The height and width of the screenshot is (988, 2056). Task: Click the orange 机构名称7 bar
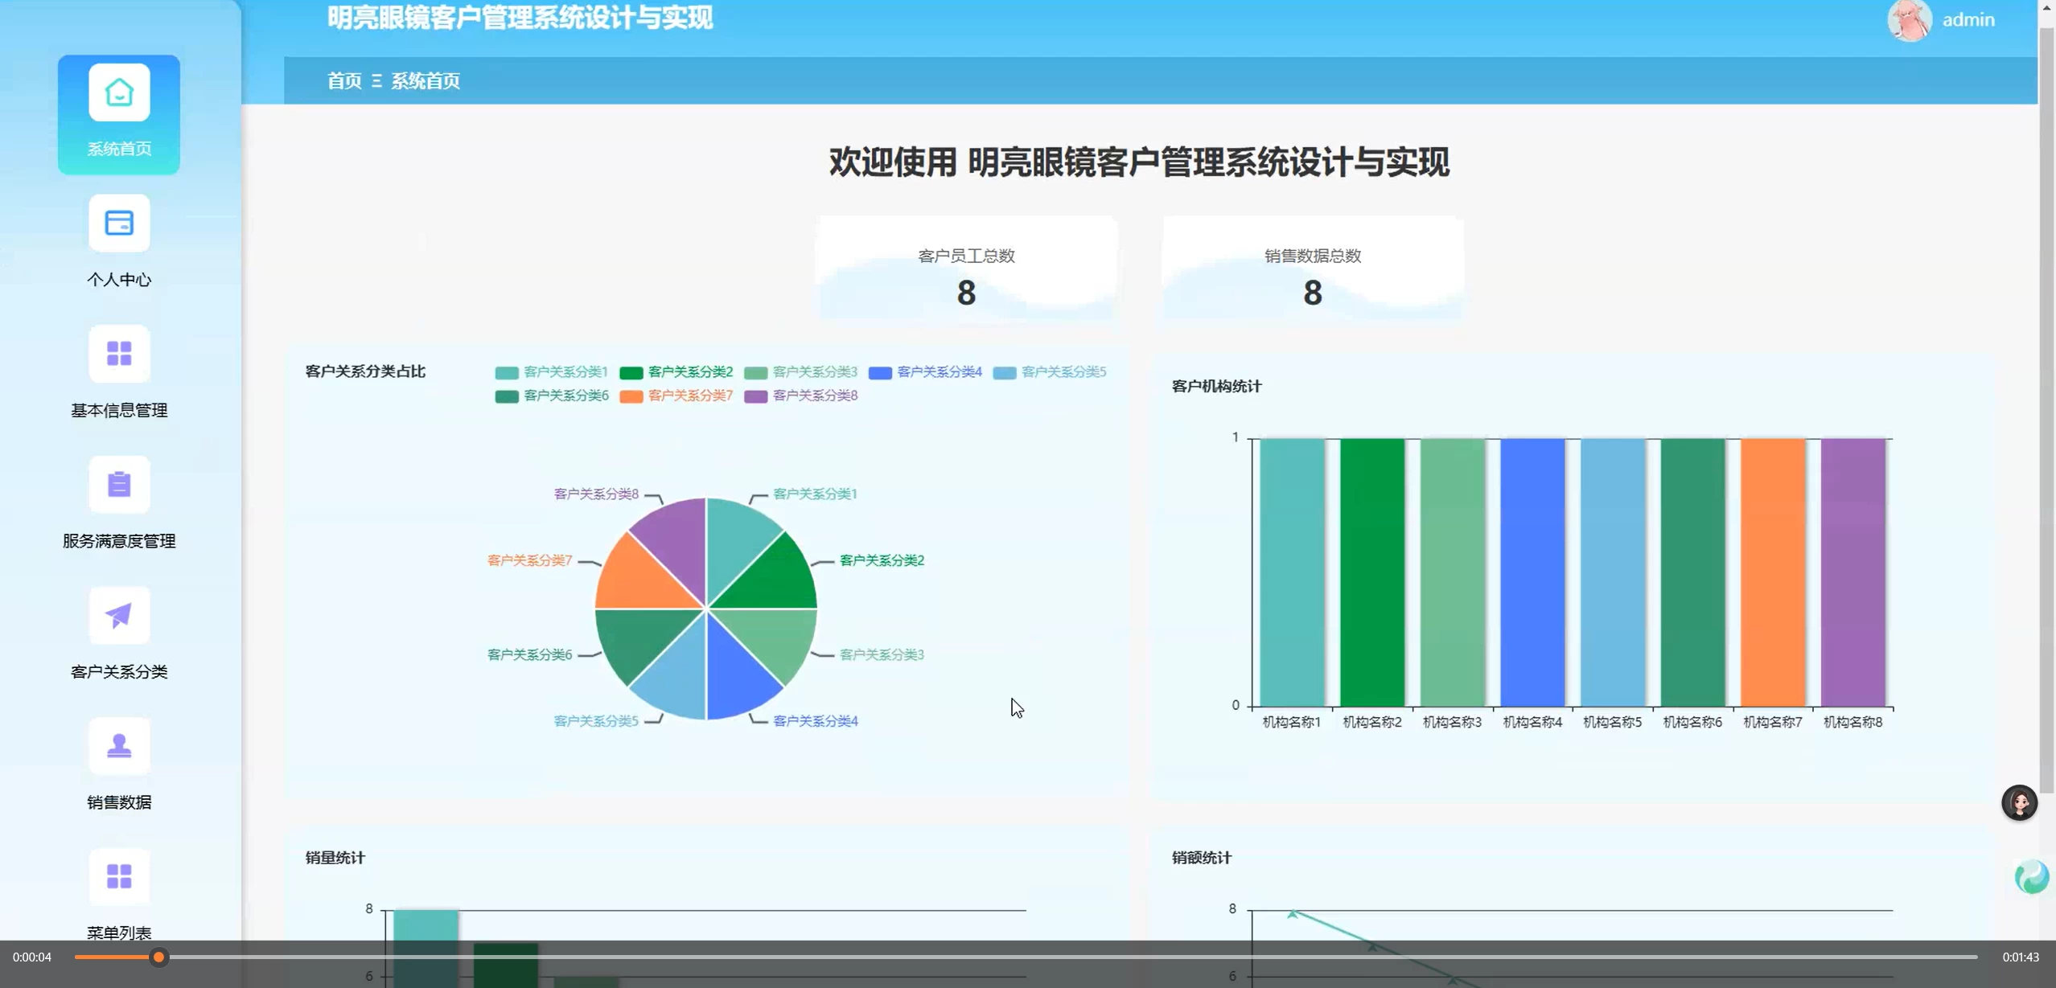pyautogui.click(x=1772, y=571)
